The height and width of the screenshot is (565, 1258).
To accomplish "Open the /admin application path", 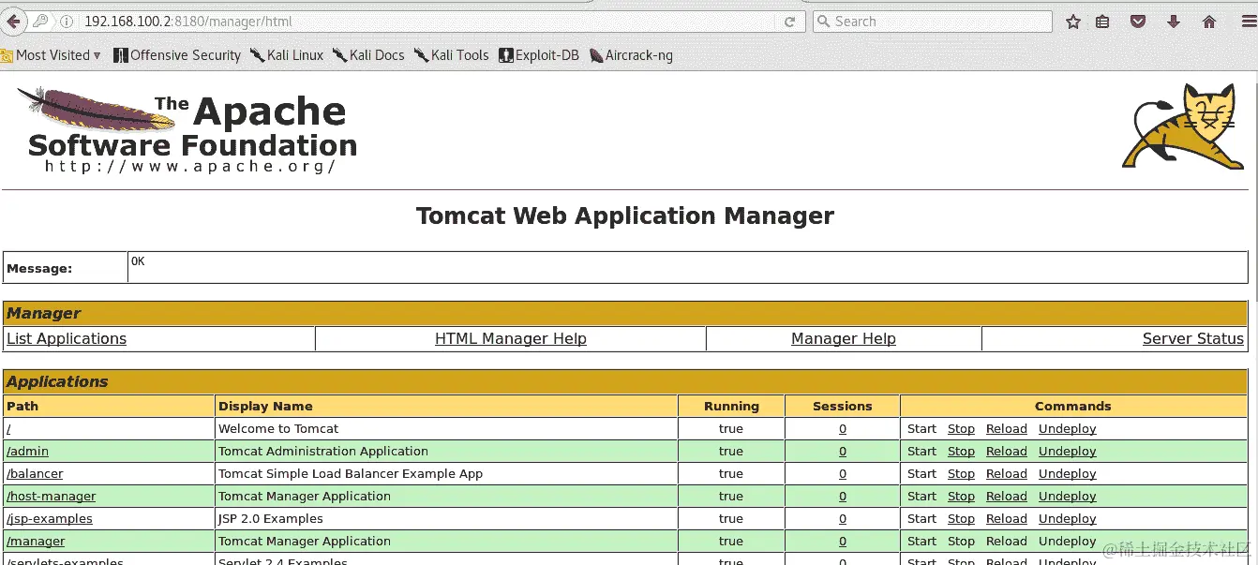I will tap(27, 452).
